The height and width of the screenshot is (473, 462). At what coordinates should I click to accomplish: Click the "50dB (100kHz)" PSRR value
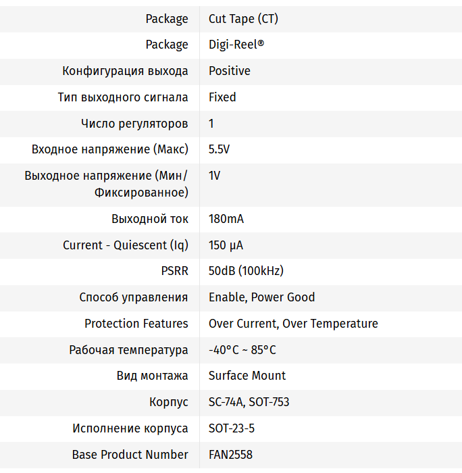tap(246, 271)
